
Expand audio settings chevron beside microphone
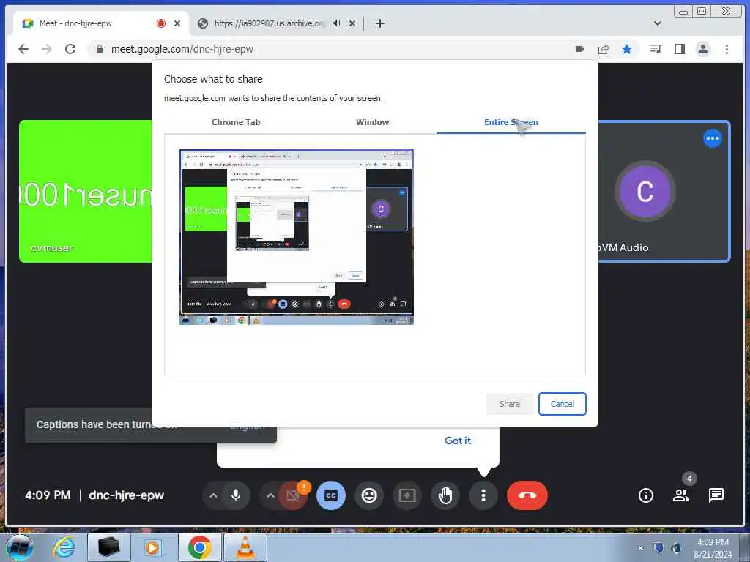(x=213, y=495)
